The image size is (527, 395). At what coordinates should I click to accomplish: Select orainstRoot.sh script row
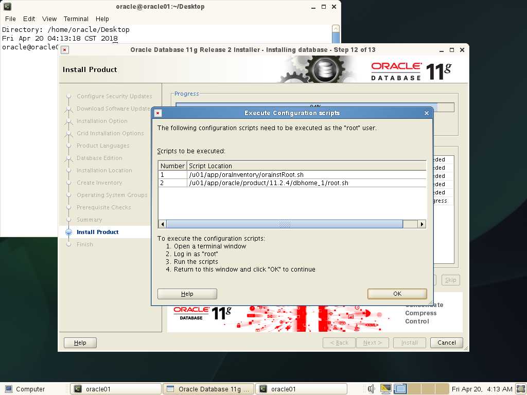[292, 175]
